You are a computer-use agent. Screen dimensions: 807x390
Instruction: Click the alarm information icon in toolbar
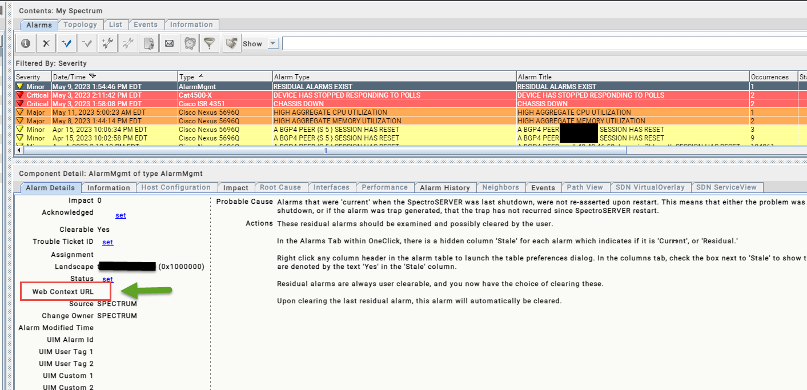pos(25,43)
